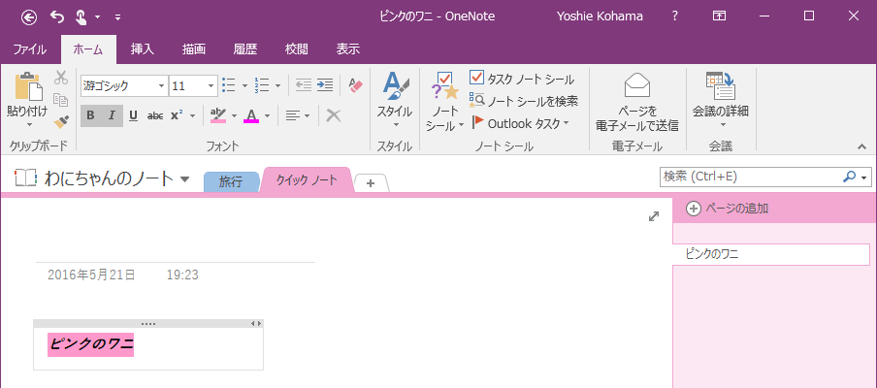
Task: Decrease the indent level
Action: [x=303, y=85]
